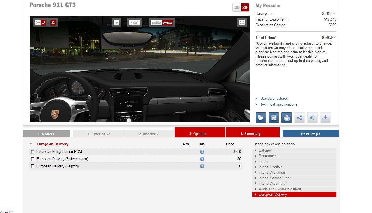Viewport: 372px width, 213px height.
Task: Switch to 3D view mode
Action: tap(245, 8)
